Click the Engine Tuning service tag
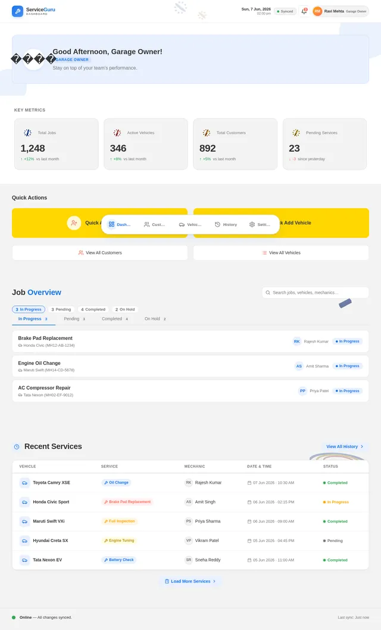The image size is (381, 630). (119, 540)
